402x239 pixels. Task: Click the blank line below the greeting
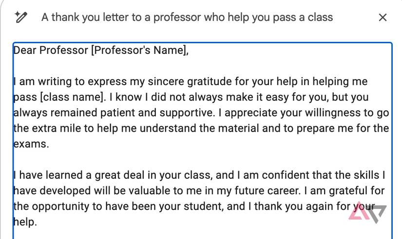(195, 66)
